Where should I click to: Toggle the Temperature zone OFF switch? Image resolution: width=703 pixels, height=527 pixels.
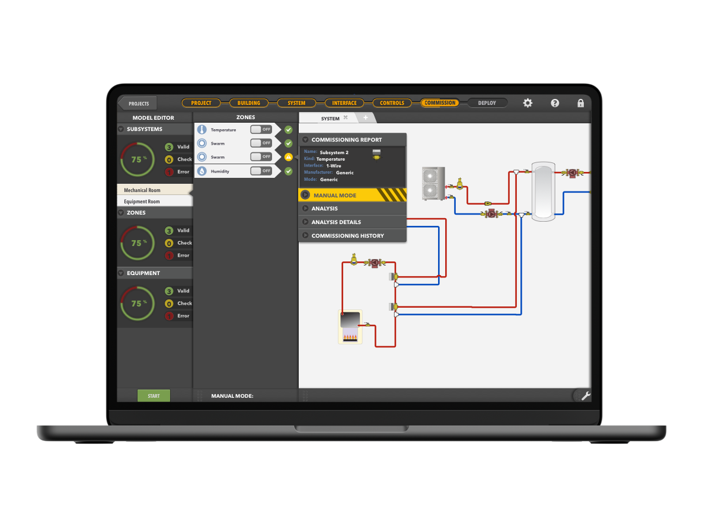click(261, 129)
